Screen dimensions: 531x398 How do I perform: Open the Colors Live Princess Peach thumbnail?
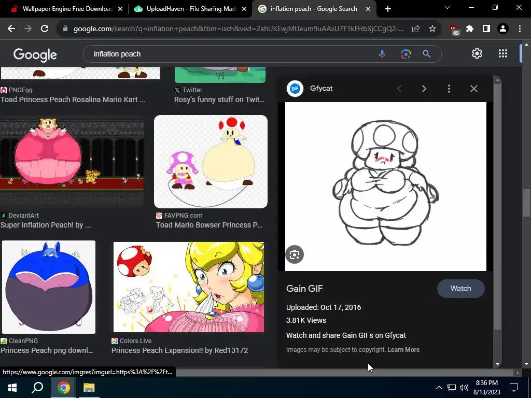[x=189, y=287]
